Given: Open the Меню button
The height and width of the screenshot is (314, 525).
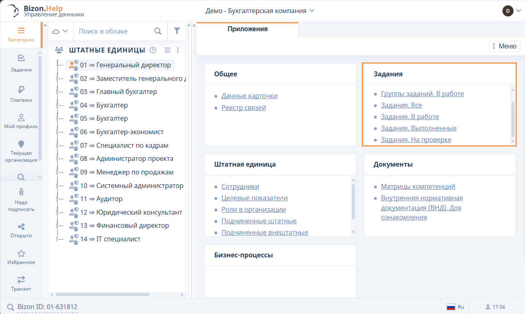Looking at the screenshot, I should [504, 46].
